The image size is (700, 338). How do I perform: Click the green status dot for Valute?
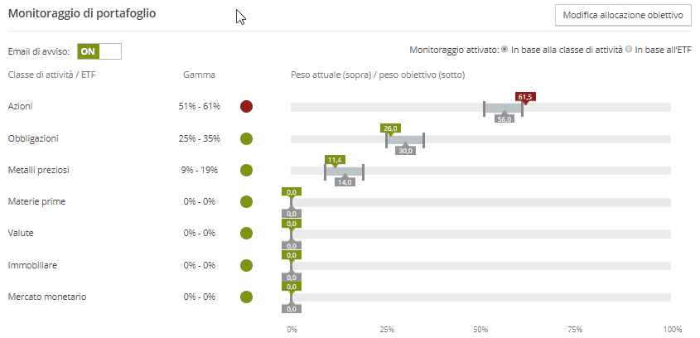pyautogui.click(x=246, y=233)
